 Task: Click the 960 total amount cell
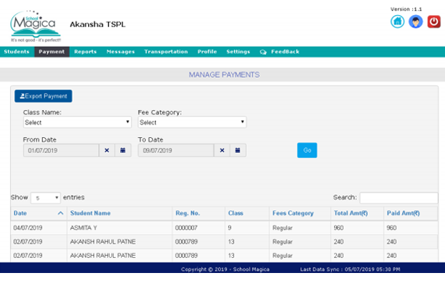tap(357, 228)
